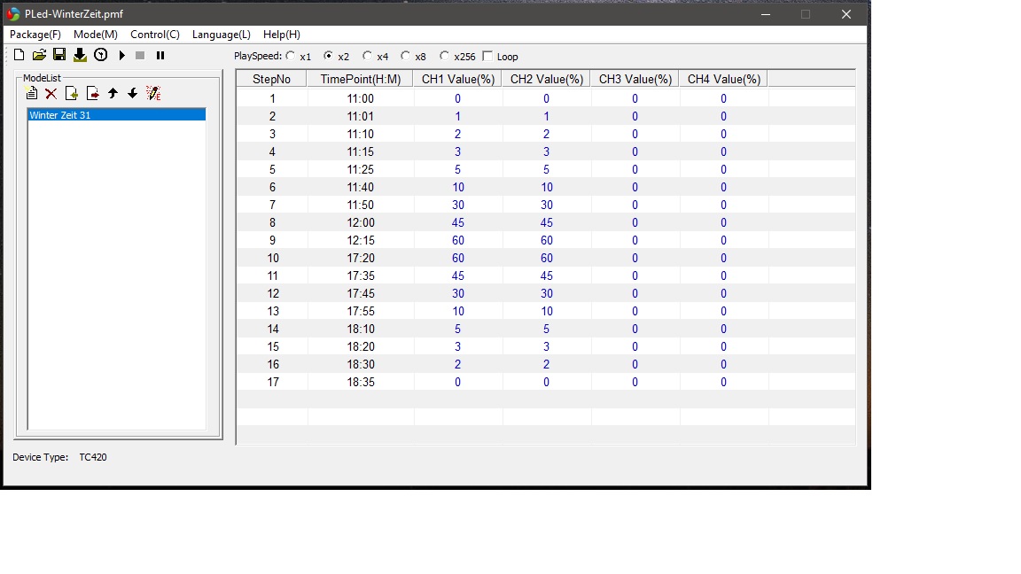Edit mode with pencil icon
1021x574 pixels.
point(152,93)
